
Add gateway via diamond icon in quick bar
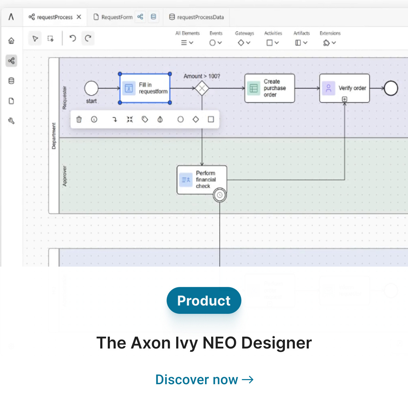point(196,119)
